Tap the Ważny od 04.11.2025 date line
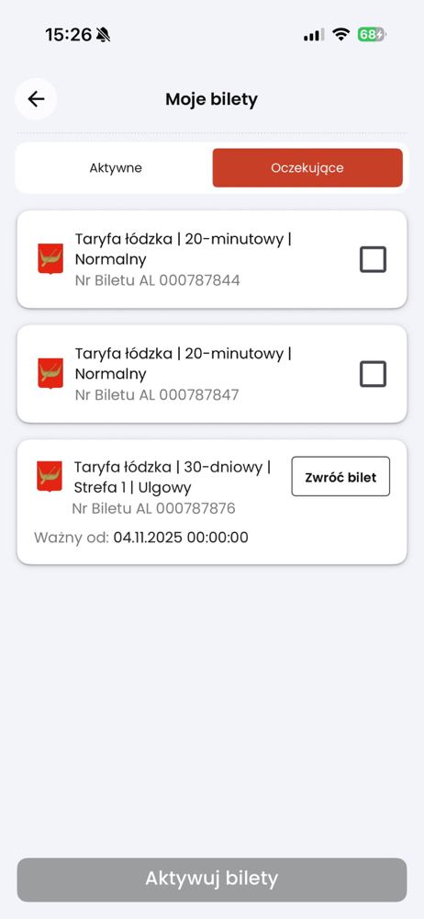This screenshot has height=919, width=424. 141,538
